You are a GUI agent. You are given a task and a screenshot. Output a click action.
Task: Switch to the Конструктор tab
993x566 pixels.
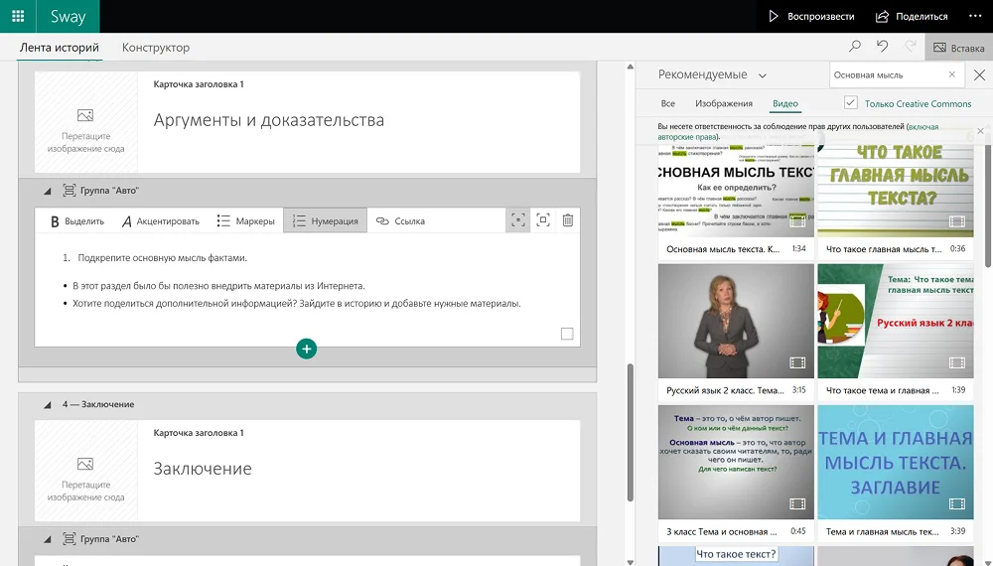[x=156, y=48]
